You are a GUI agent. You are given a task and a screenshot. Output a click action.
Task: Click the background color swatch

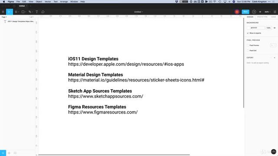point(248,28)
